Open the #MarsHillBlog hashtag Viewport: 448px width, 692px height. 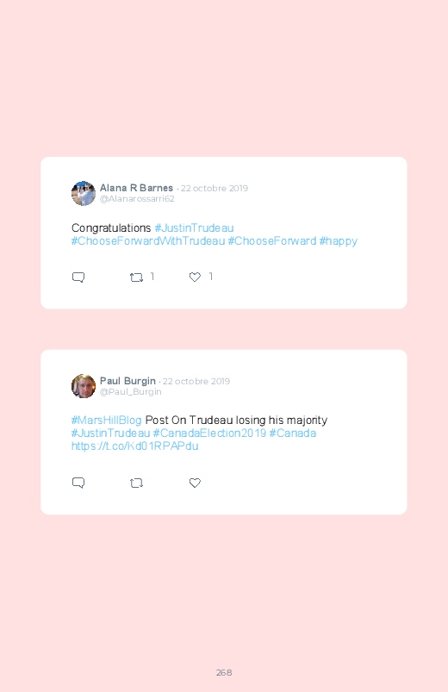pos(106,421)
